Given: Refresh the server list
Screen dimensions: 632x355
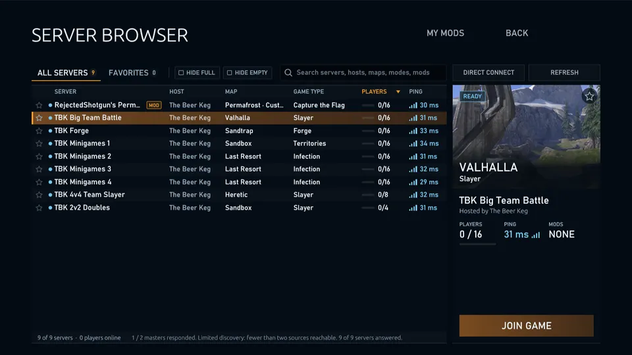Looking at the screenshot, I should tap(564, 72).
